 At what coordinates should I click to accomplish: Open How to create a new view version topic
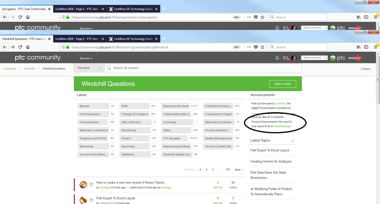132,182
